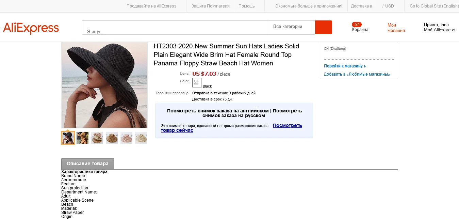The image size is (459, 219).
Task: Click Перейти к магазину link
Action: tap(345, 66)
